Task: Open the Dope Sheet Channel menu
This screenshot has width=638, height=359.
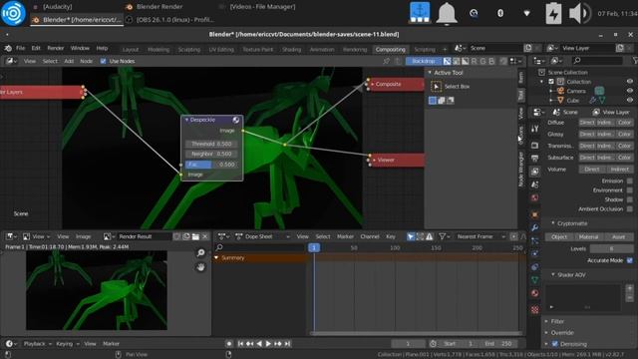Action: tap(370, 236)
